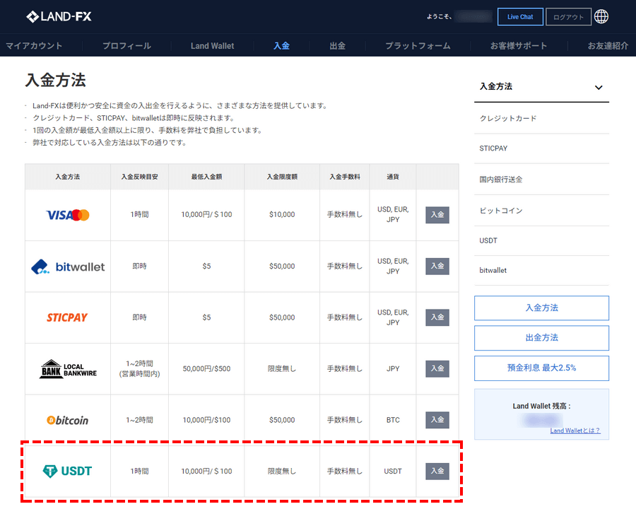Select bitwallet in sidebar list
636x509 pixels.
tap(541, 270)
